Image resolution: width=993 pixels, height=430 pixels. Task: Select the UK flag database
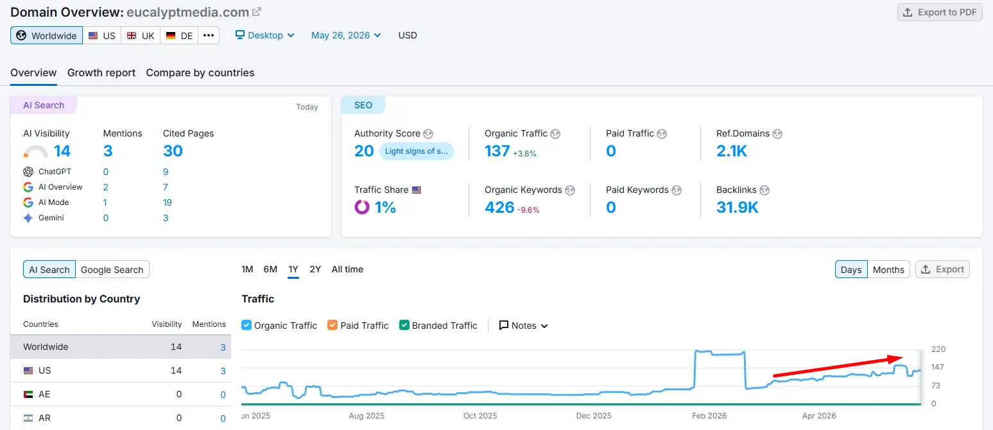(x=141, y=35)
